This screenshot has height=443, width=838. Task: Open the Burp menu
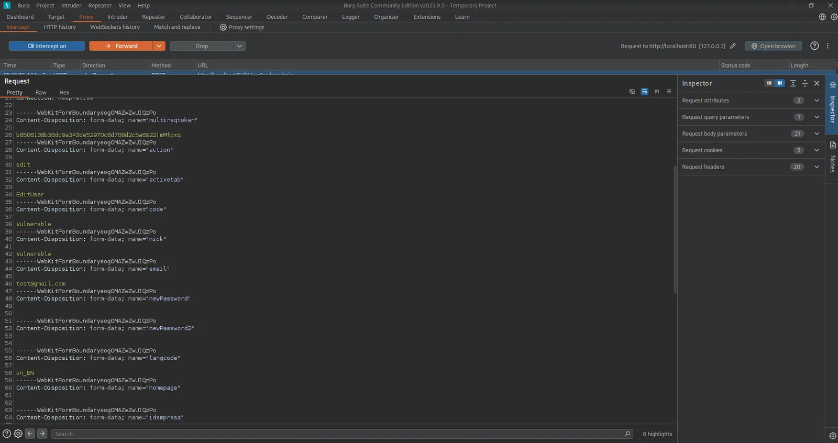(23, 5)
